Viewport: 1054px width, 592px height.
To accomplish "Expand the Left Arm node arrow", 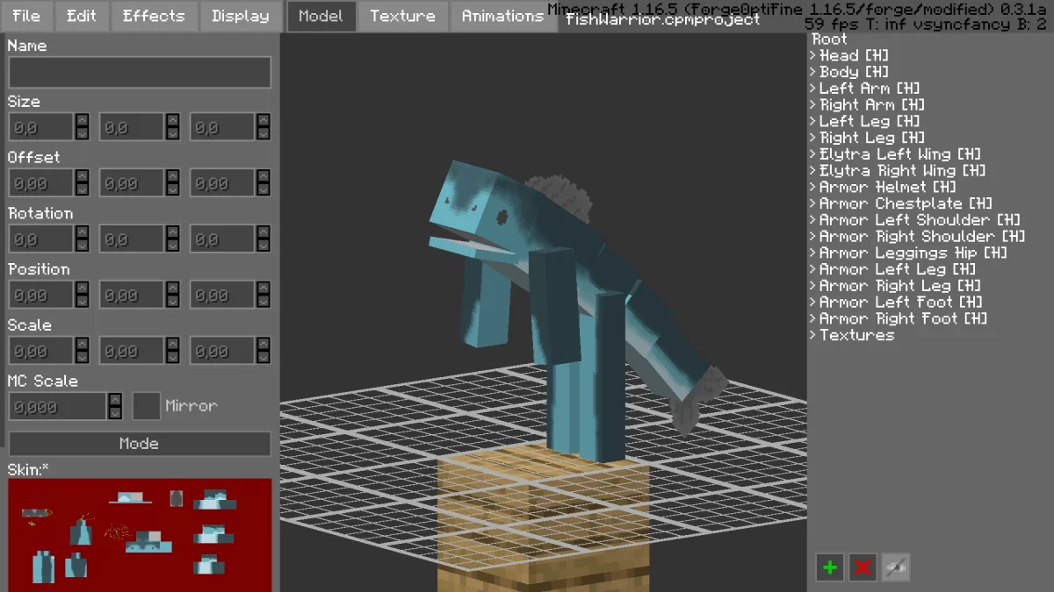I will (x=812, y=89).
